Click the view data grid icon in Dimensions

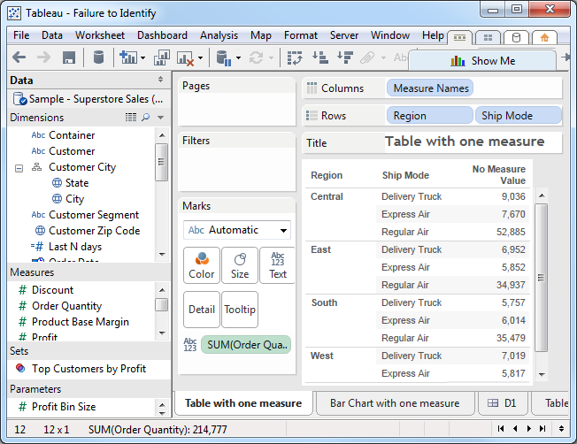(131, 118)
